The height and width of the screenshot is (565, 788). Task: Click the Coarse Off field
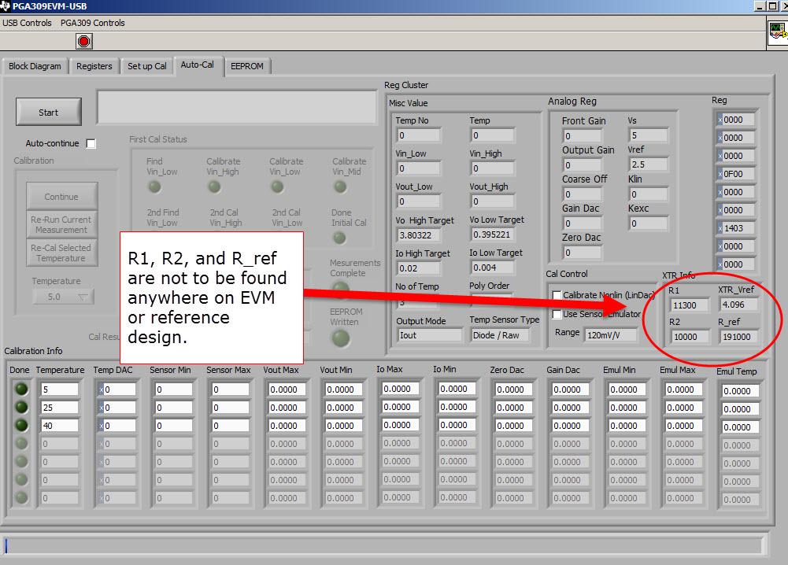point(583,194)
